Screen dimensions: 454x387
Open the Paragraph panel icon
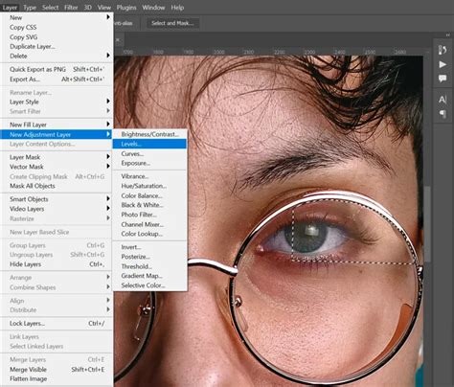(x=443, y=113)
